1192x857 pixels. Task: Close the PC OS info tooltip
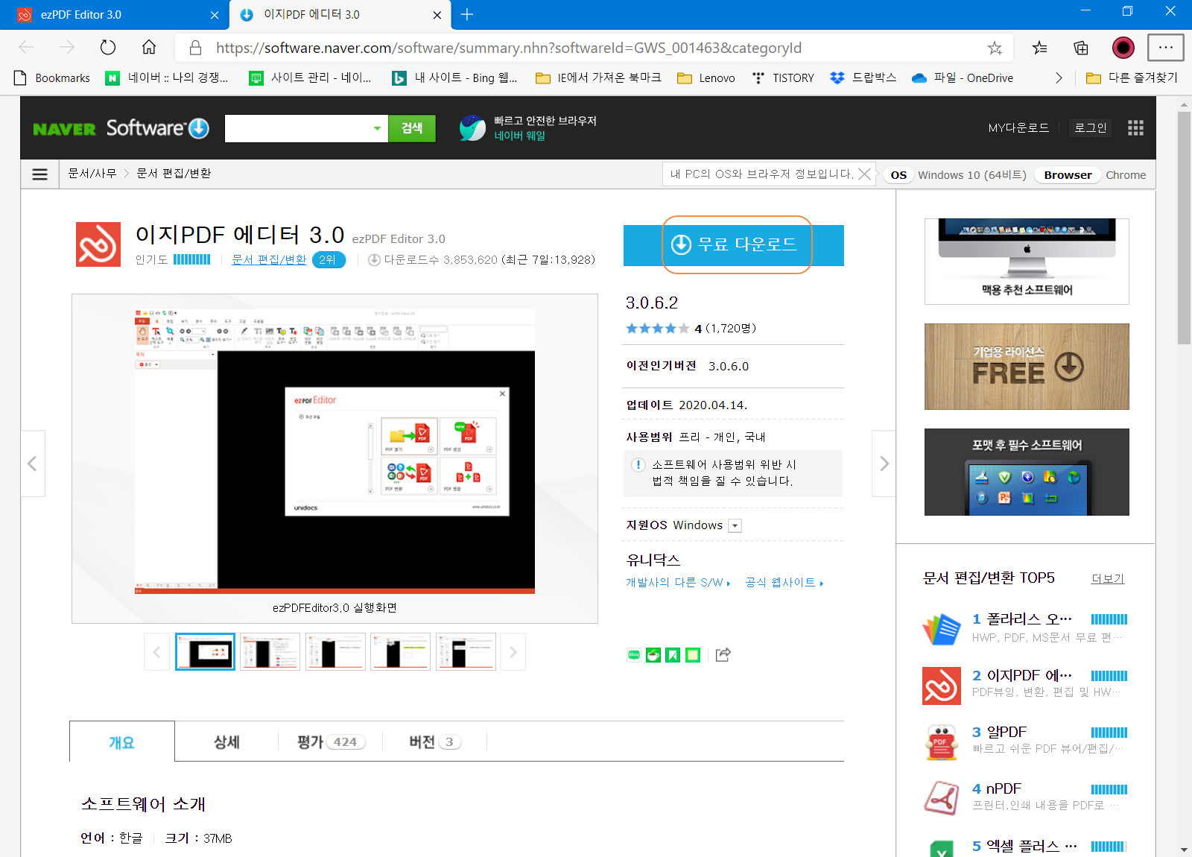tap(864, 174)
